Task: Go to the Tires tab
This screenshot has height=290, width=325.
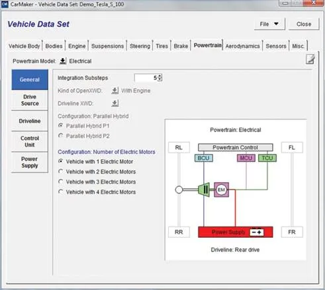Action: [162, 46]
